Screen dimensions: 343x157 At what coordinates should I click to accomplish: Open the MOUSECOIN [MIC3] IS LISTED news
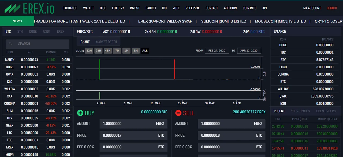coord(280,21)
